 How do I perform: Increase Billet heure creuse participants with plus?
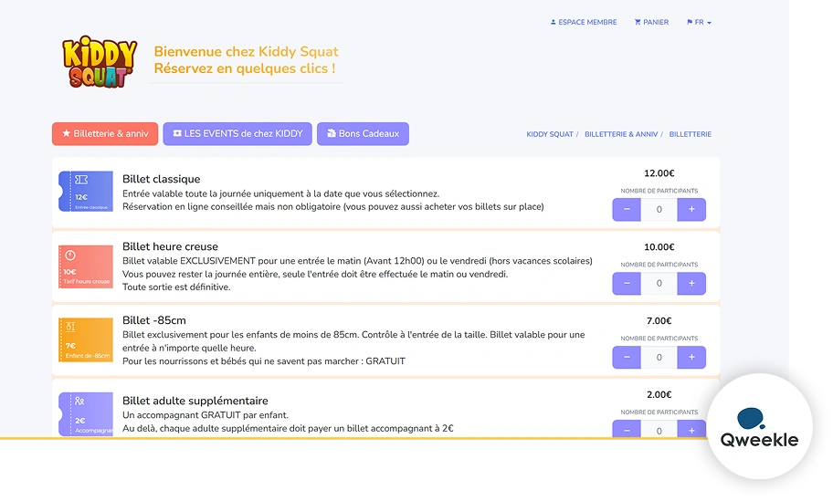point(691,284)
